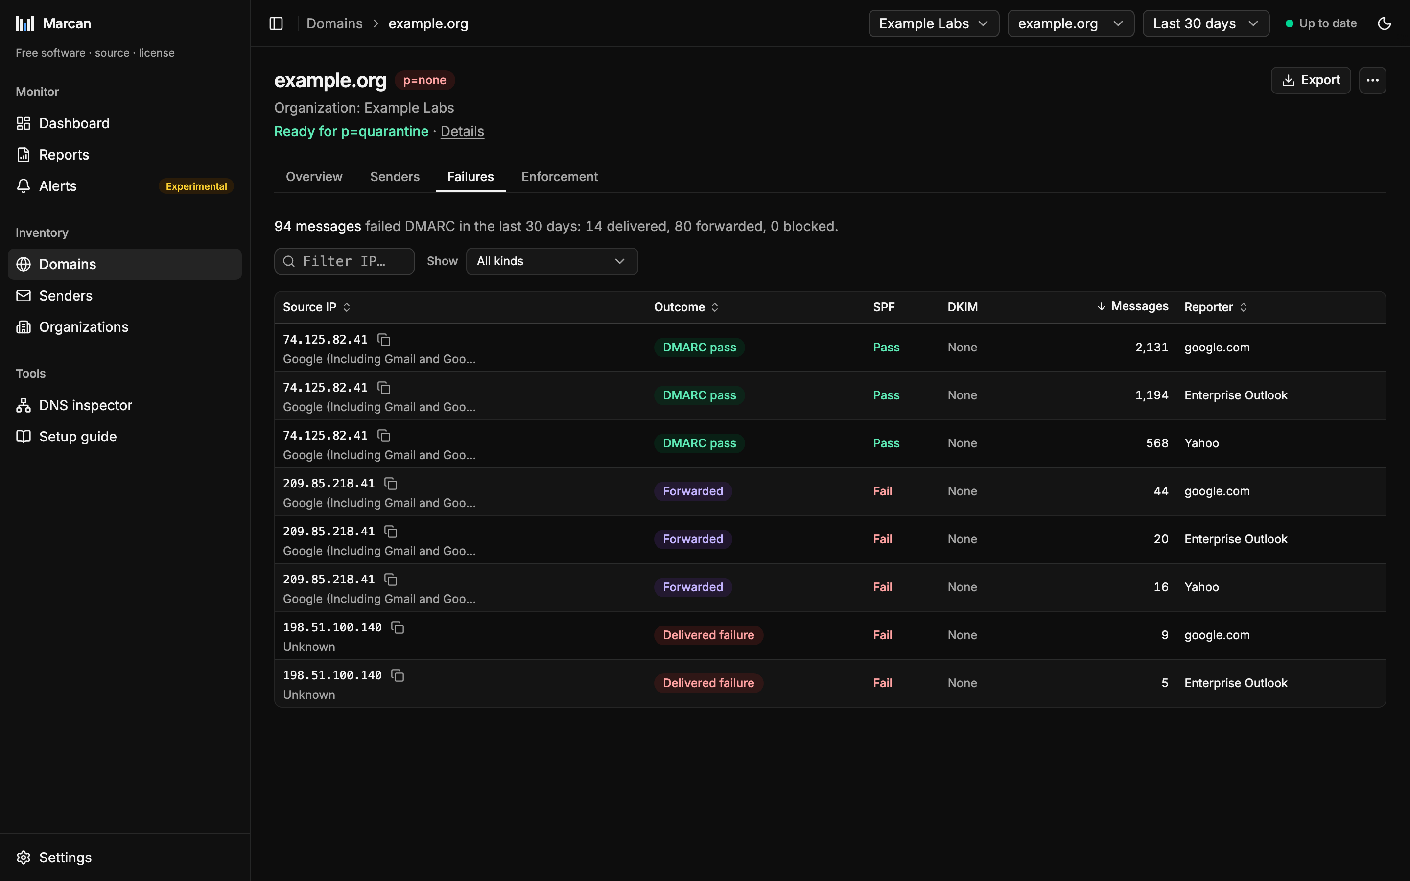
Task: Open Reports in the sidebar
Action: [x=125, y=155]
